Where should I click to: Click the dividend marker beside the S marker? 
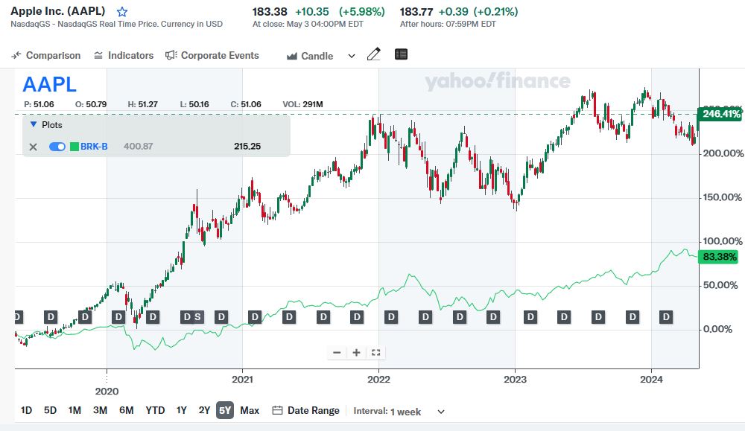point(187,317)
